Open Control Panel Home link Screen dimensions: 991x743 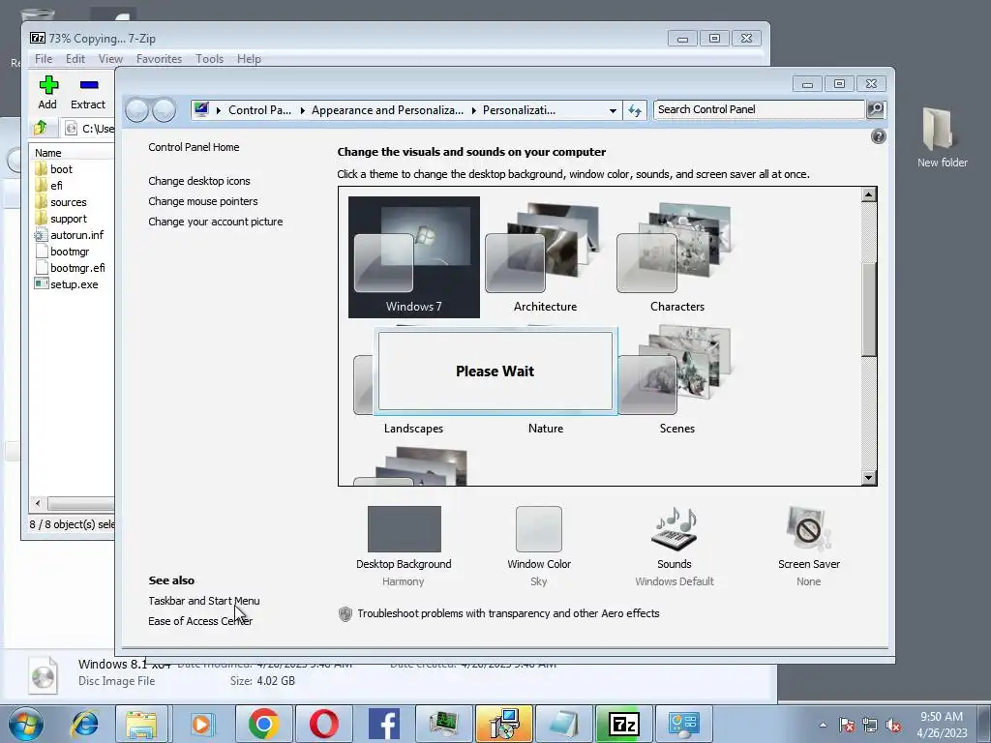tap(194, 147)
